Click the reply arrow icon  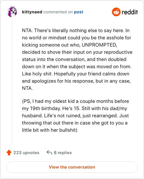(49, 152)
